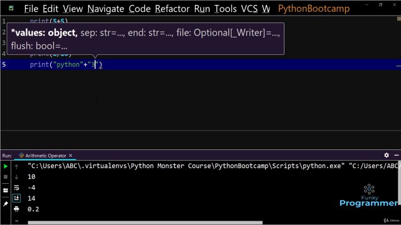Hide the Run tool window
Screen dimensions: 401x225
click(x=397, y=155)
